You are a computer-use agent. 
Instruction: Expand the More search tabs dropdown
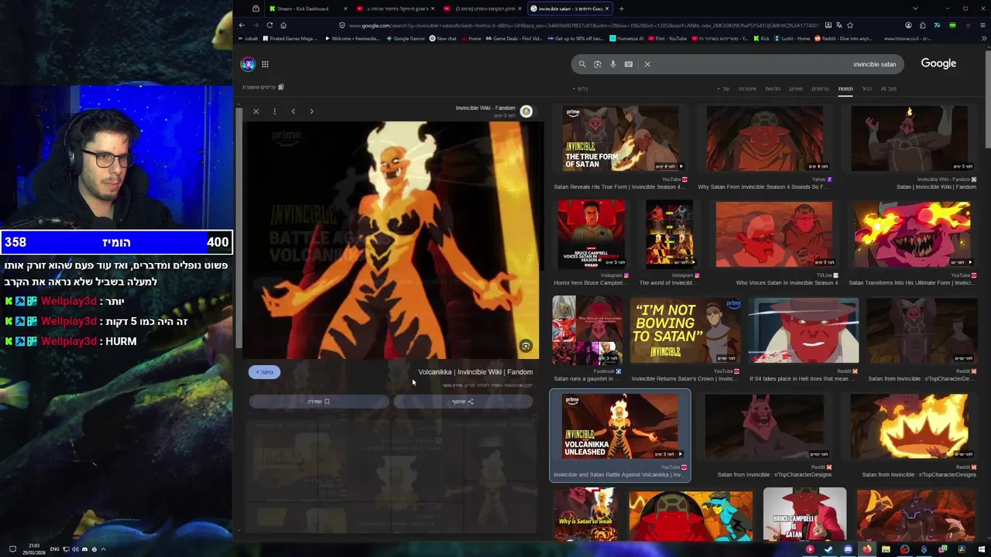pyautogui.click(x=725, y=89)
